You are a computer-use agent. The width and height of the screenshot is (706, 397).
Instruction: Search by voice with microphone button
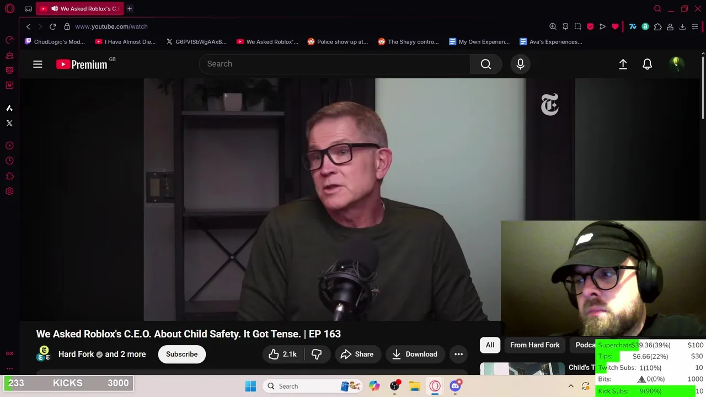[520, 64]
